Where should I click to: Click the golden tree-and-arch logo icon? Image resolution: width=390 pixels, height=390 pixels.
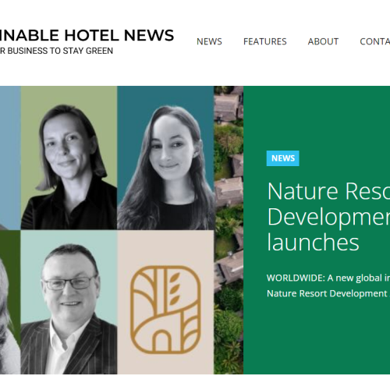pyautogui.click(x=165, y=310)
